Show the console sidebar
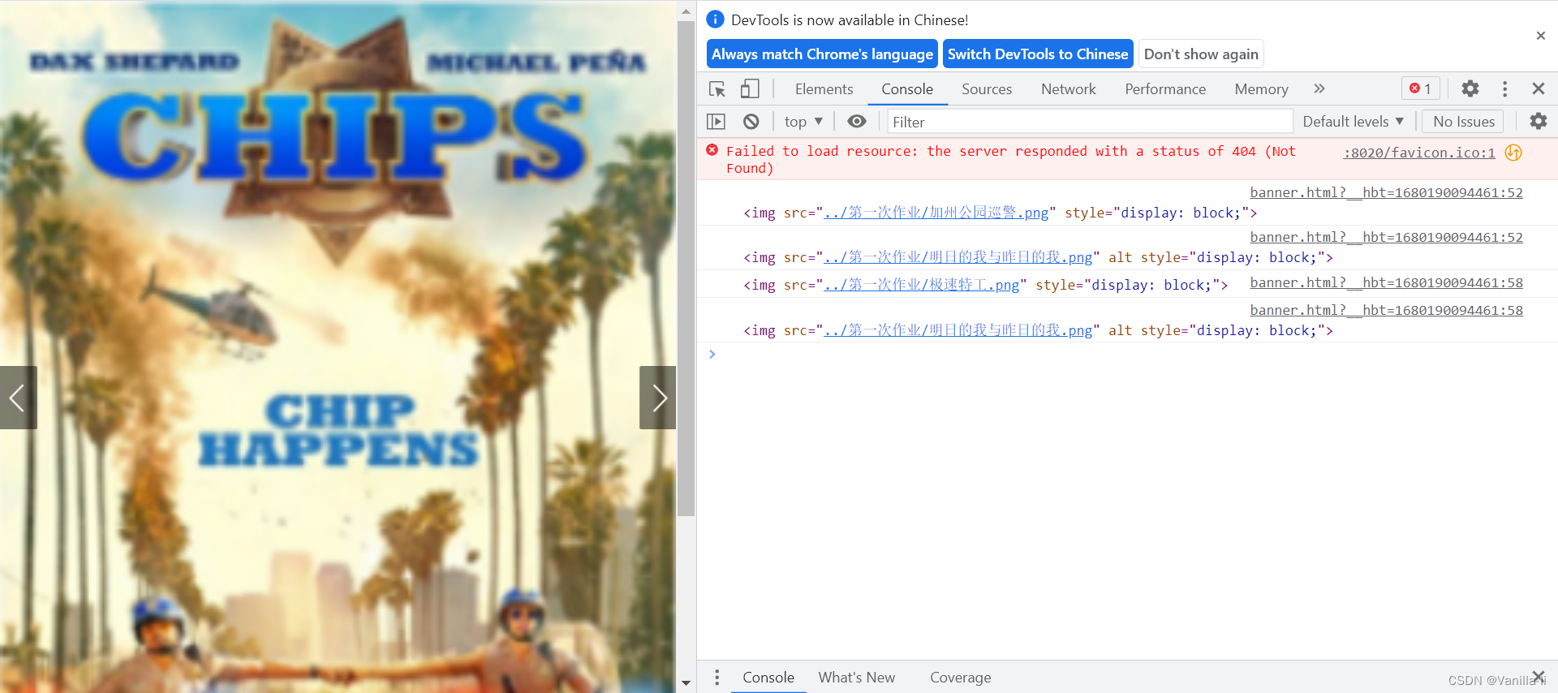 point(716,122)
